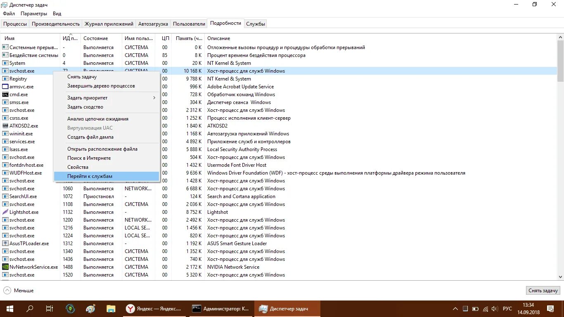Open the Файл menu
The image size is (564, 317).
[9, 14]
